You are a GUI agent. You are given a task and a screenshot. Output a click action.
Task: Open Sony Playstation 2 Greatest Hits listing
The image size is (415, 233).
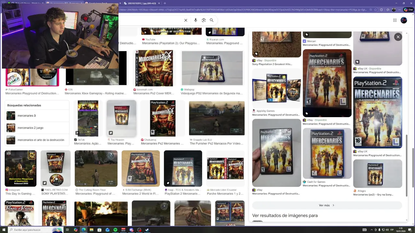click(x=272, y=64)
